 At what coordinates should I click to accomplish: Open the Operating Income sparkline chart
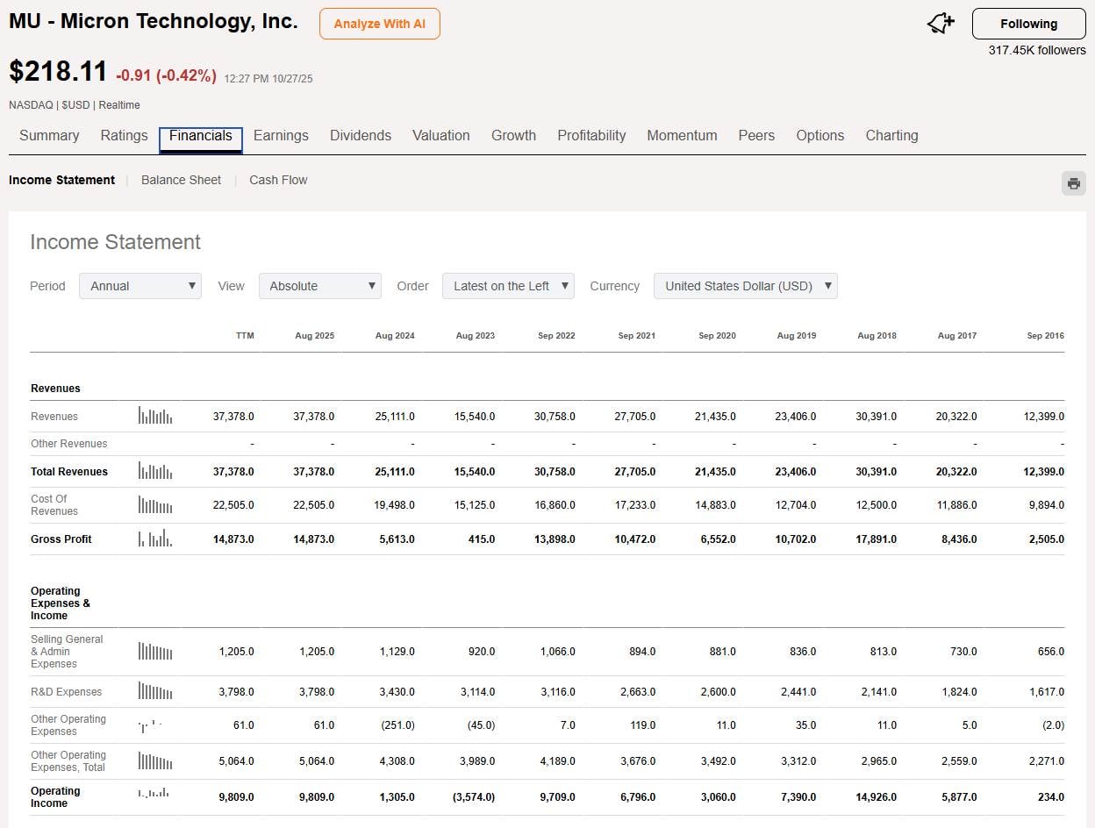pyautogui.click(x=154, y=794)
